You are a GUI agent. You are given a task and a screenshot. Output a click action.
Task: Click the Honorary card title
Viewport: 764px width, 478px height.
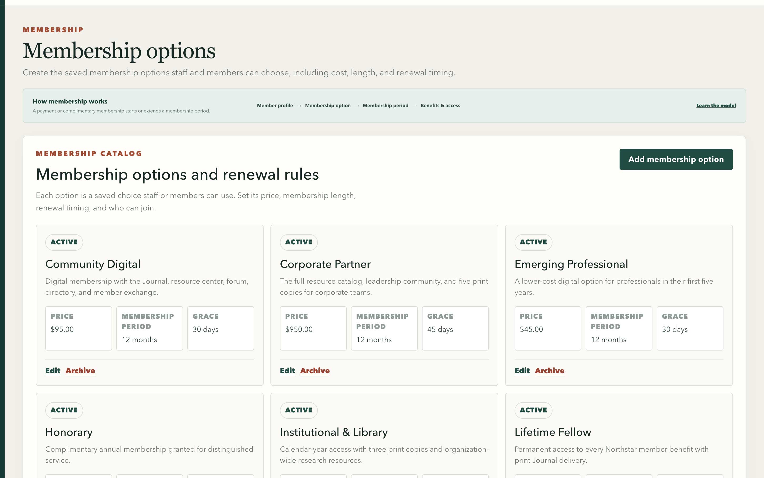coord(69,432)
